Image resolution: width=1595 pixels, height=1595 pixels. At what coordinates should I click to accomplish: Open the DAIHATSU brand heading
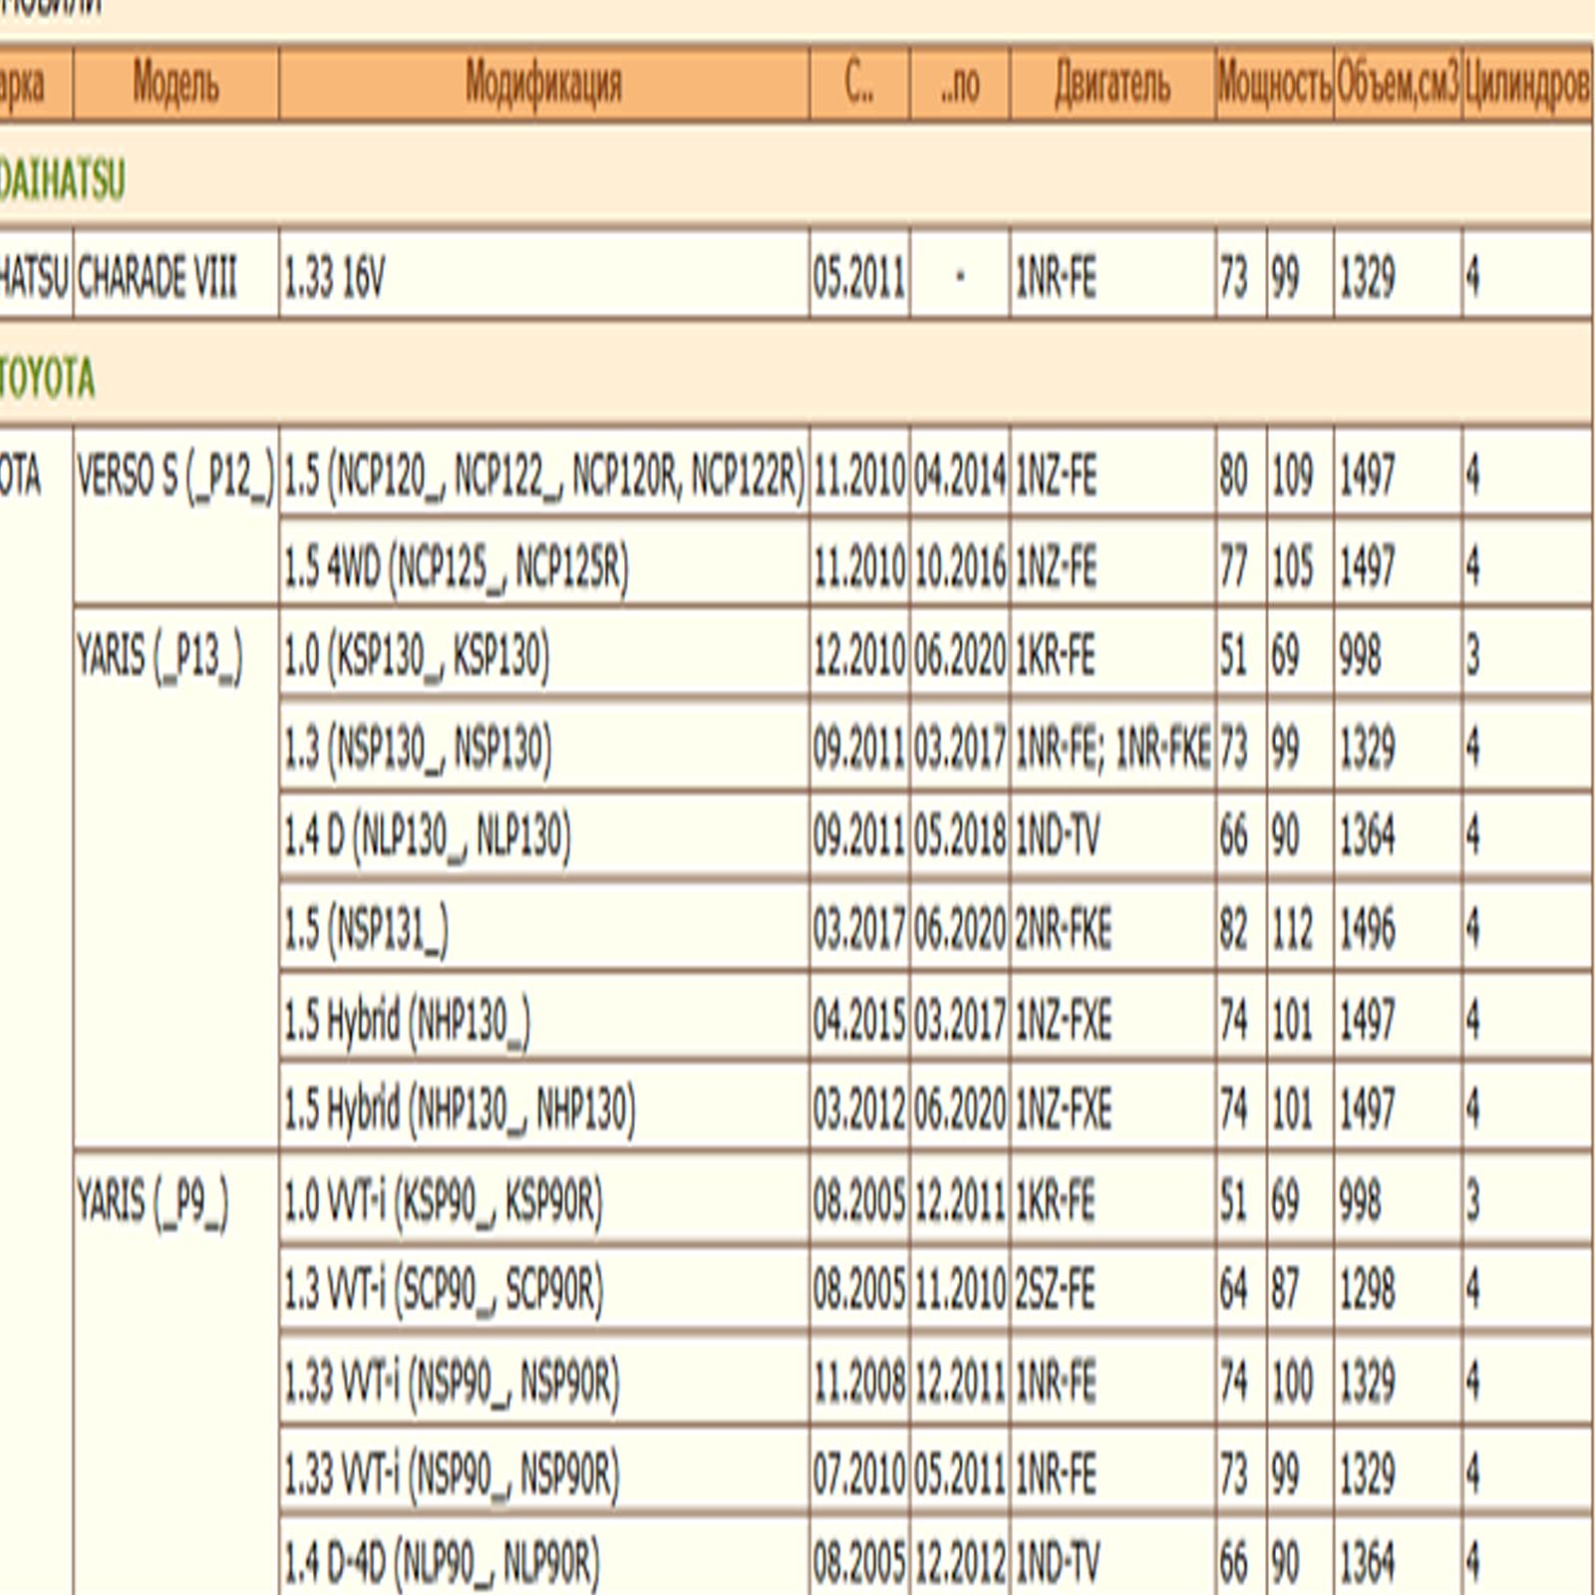coord(62,180)
